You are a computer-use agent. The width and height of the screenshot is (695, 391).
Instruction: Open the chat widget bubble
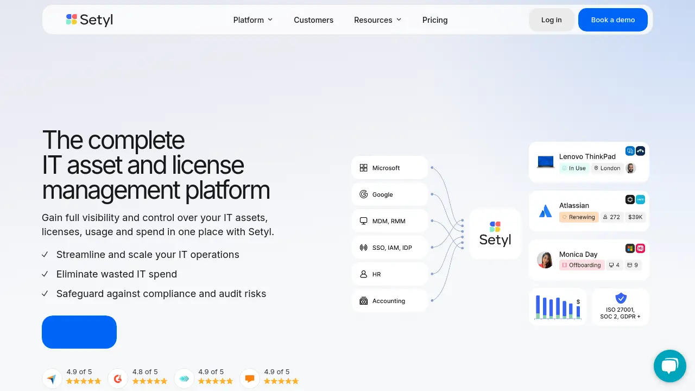pyautogui.click(x=670, y=366)
